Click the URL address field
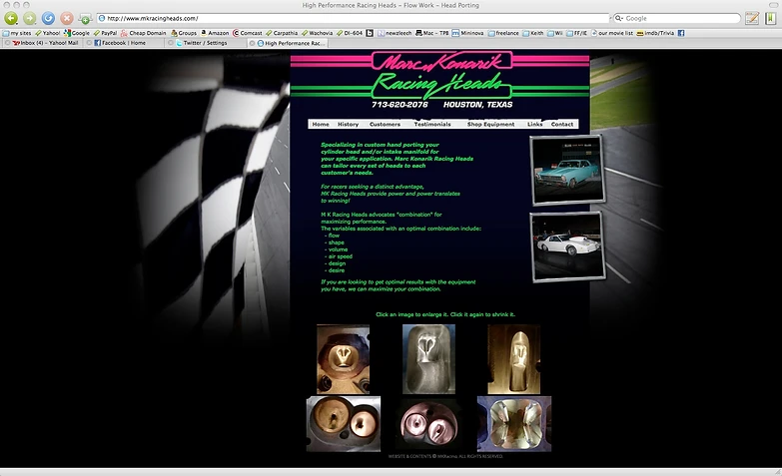This screenshot has height=476, width=782. pos(353,18)
